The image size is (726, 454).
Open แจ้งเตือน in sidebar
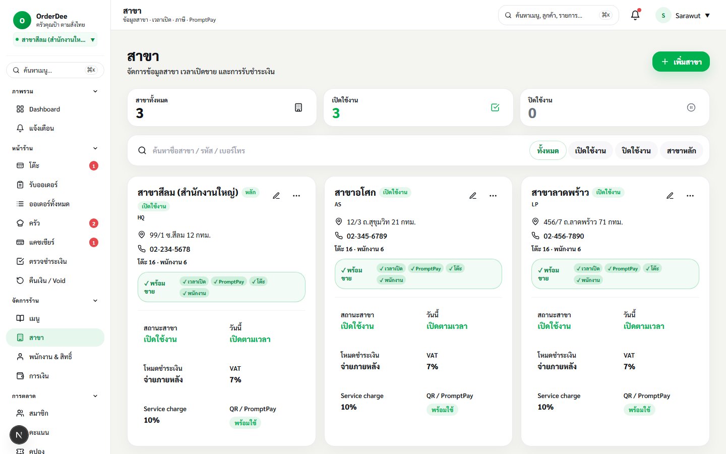55,128
